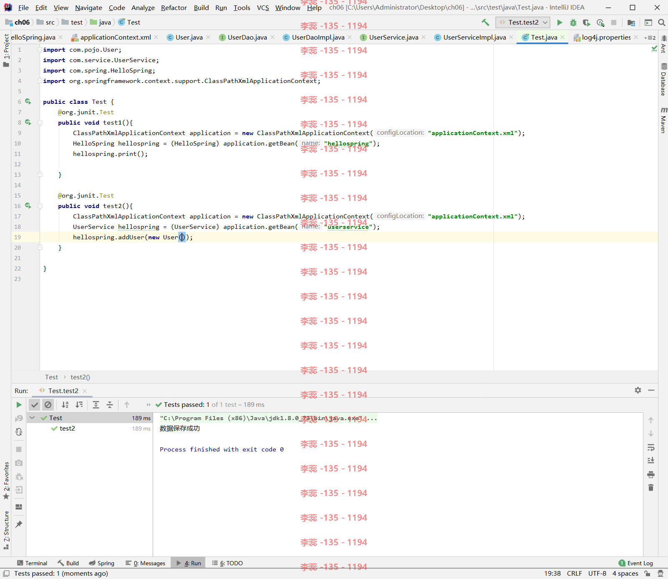Open Project Structure icon in toolbar
The image size is (668, 579).
(631, 23)
